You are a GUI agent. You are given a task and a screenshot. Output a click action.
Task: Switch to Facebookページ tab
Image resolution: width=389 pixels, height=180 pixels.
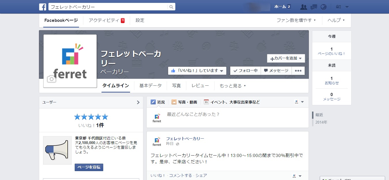(x=61, y=20)
